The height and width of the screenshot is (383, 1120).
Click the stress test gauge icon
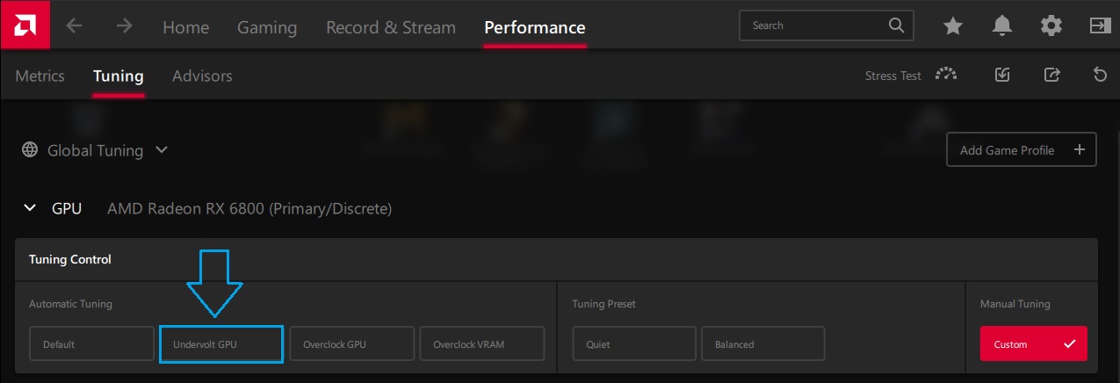tap(946, 74)
